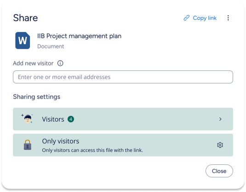Focus the email addresses input field
Screen dimensions: 246x192
[123, 77]
